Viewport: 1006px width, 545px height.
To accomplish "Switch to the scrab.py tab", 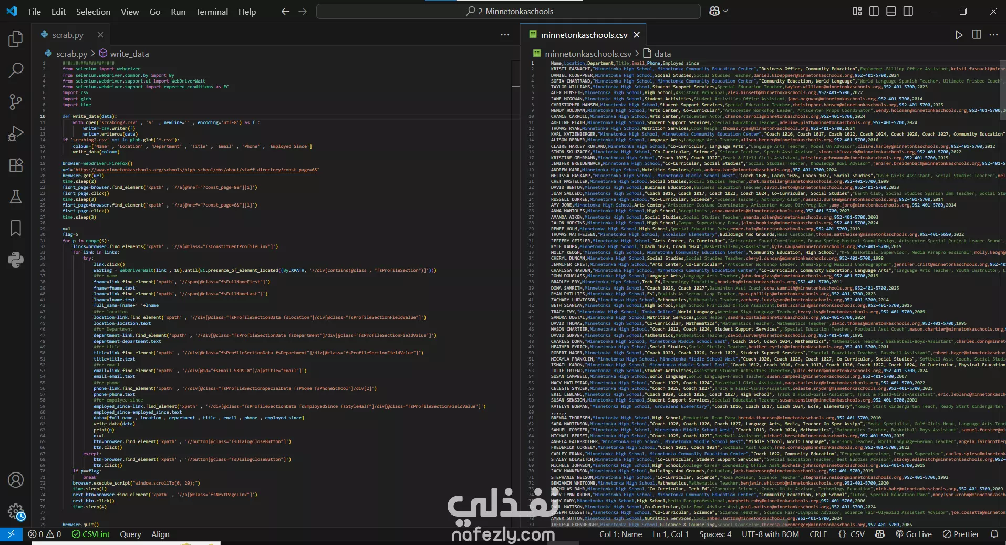I will click(68, 35).
